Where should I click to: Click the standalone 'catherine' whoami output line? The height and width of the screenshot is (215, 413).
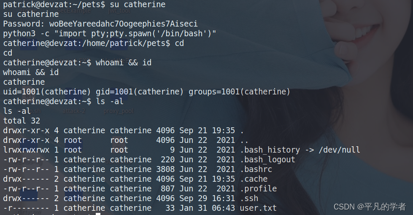tap(24, 82)
